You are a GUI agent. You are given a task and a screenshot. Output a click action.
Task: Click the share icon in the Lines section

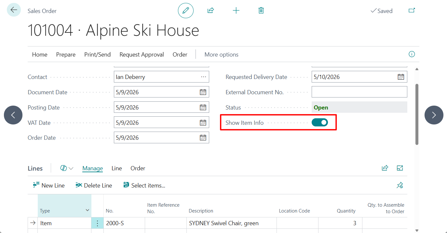click(x=385, y=168)
